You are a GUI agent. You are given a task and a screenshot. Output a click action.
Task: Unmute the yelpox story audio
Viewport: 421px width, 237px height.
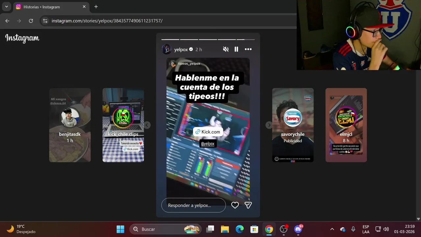pos(226,49)
